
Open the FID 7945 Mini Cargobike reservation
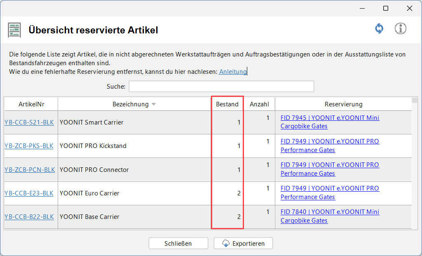pyautogui.click(x=330, y=122)
